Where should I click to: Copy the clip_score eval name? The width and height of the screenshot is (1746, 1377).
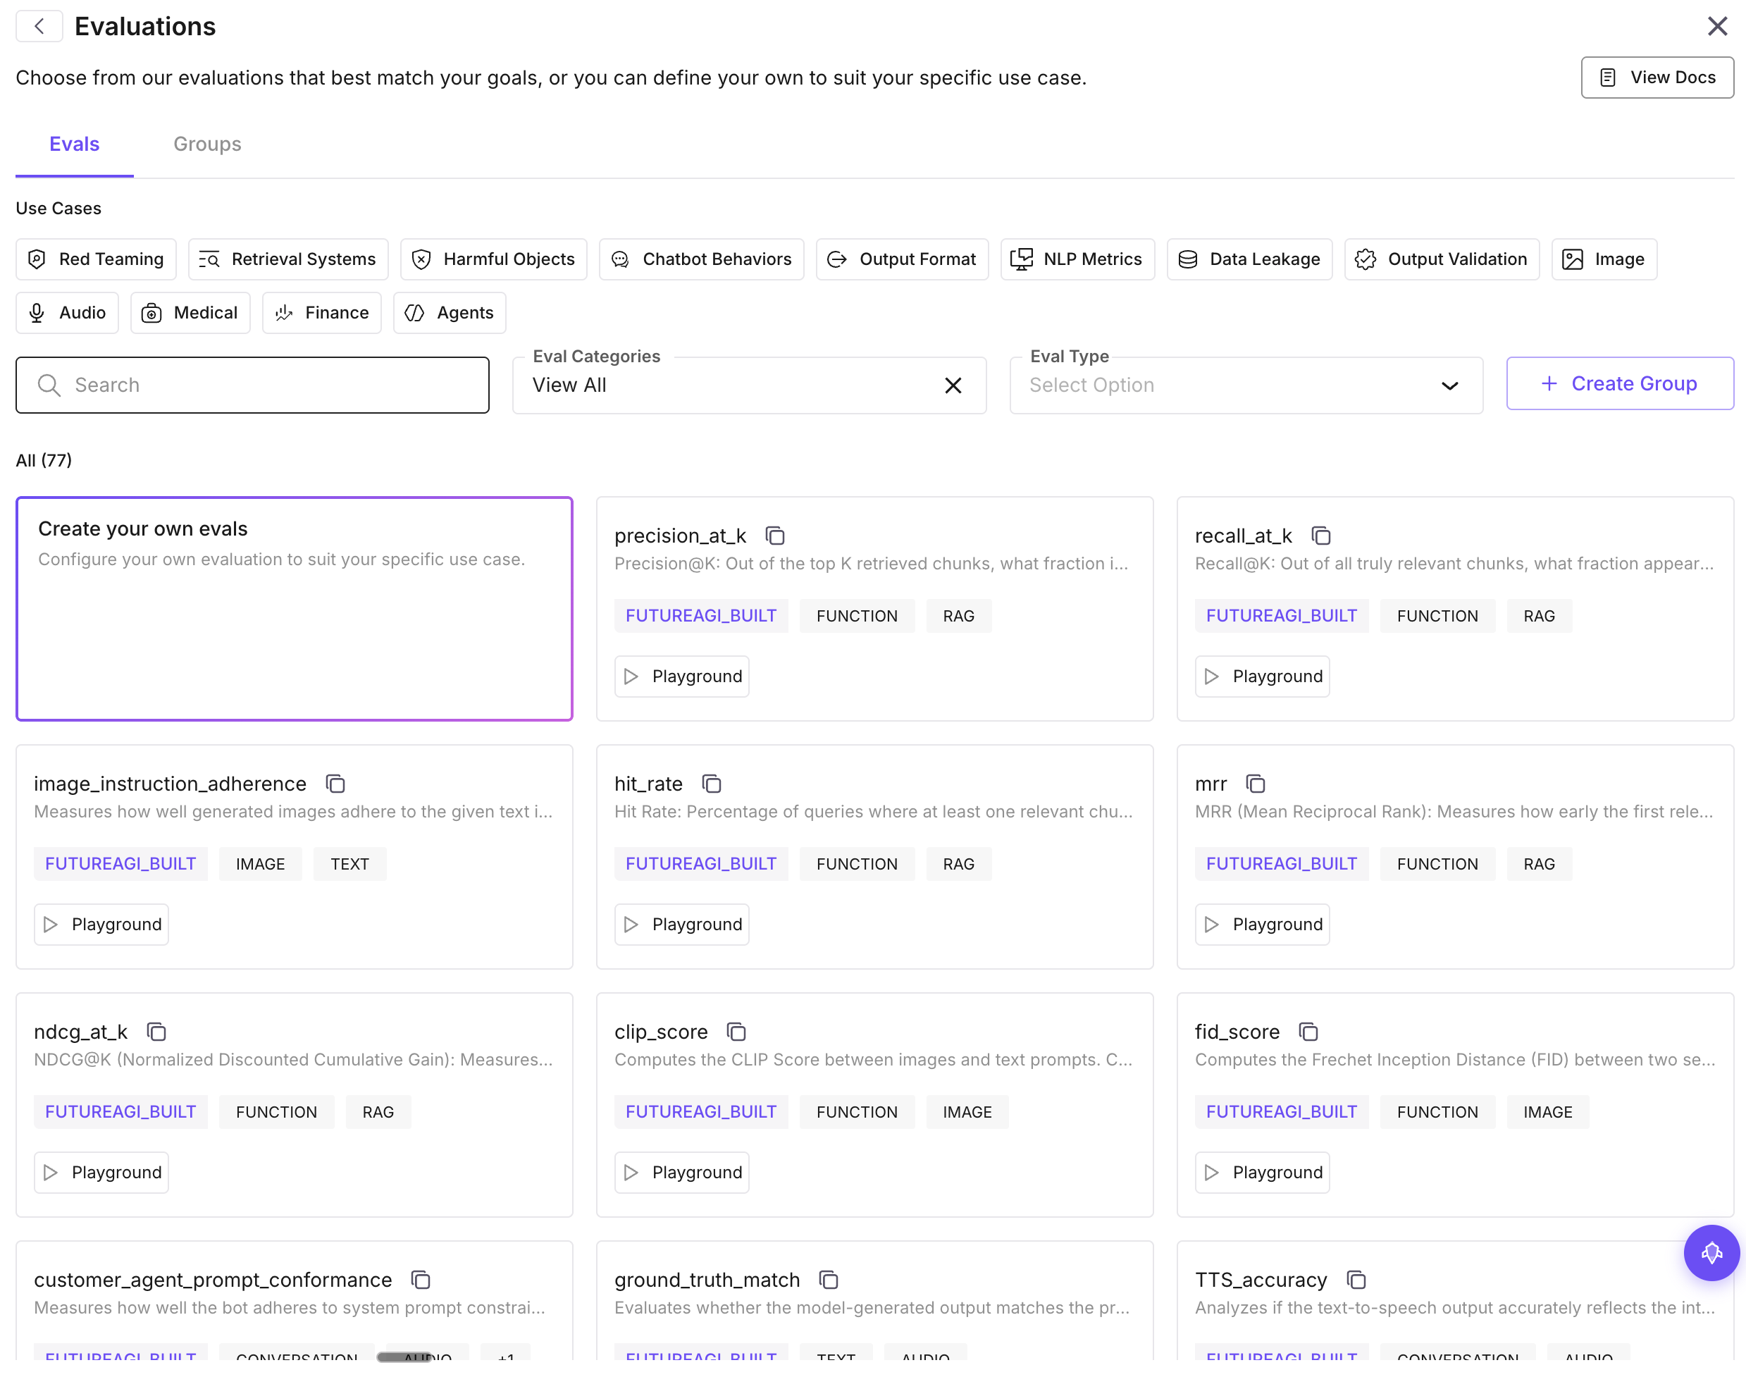pos(736,1032)
